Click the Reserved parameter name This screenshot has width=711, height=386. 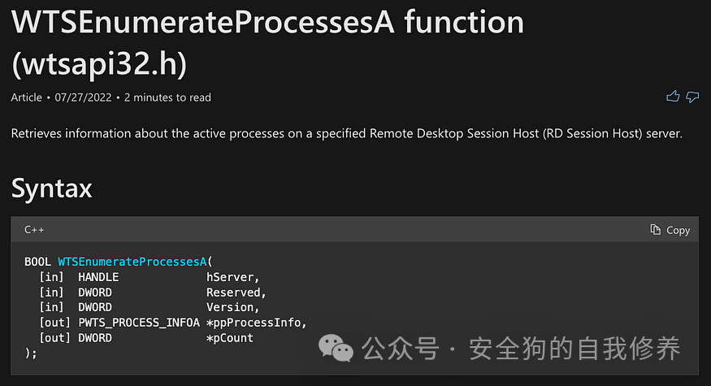[x=236, y=292]
